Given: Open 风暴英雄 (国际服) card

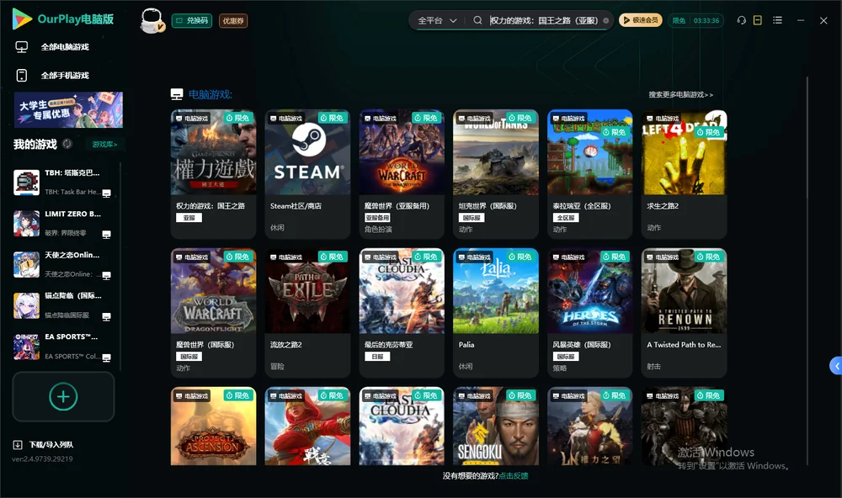Looking at the screenshot, I should pyautogui.click(x=589, y=313).
